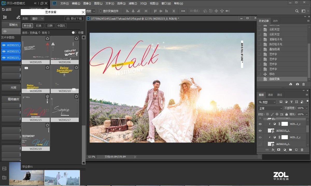Click the lock all padlock icon
The width and height of the screenshot is (311, 186).
[x=286, y=114]
